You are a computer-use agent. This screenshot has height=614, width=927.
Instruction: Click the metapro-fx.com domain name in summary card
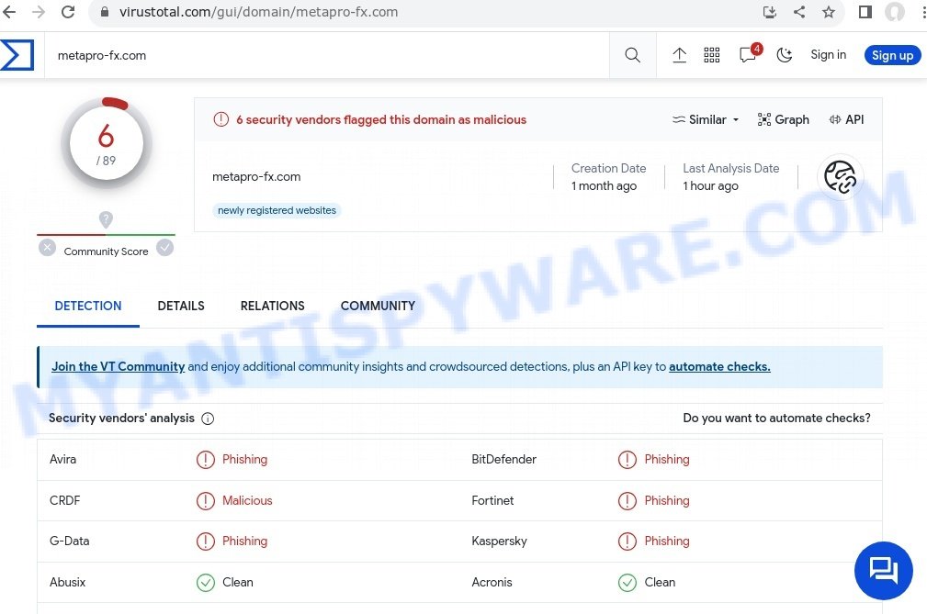click(x=256, y=176)
